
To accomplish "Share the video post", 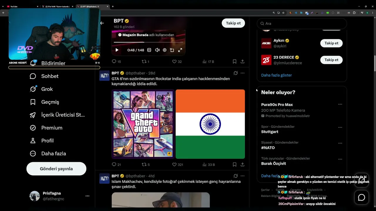I will (x=242, y=62).
